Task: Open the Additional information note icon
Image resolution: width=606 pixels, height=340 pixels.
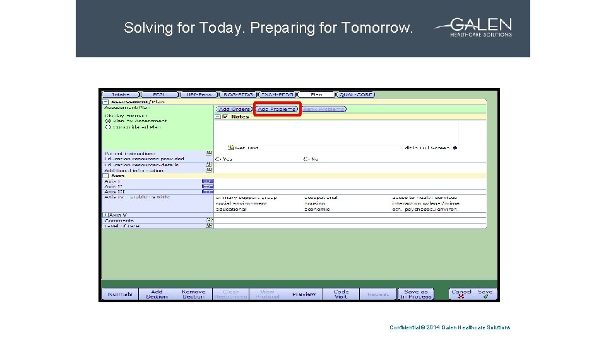Action: 209,170
